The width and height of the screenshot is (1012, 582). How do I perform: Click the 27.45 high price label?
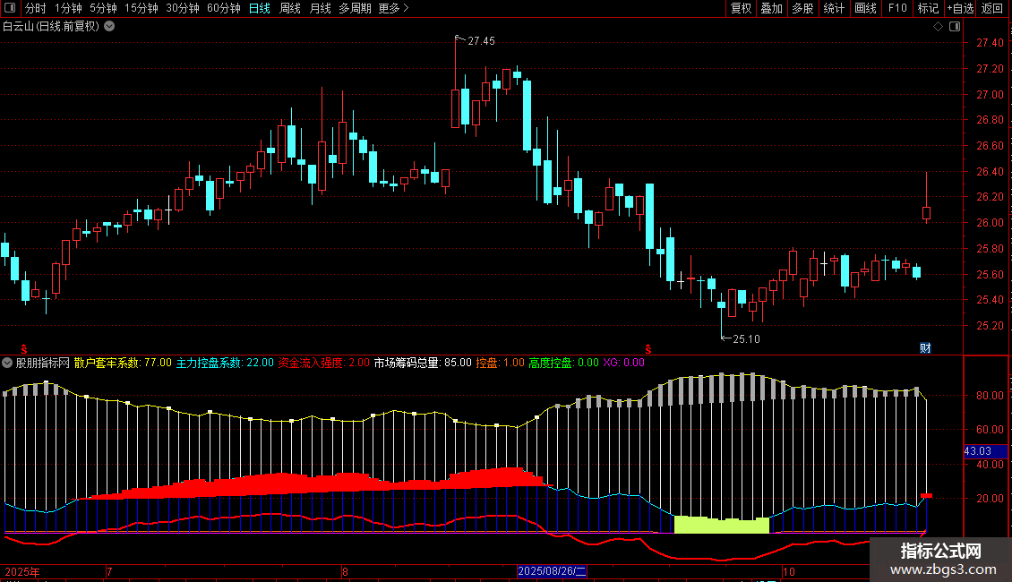pos(482,40)
